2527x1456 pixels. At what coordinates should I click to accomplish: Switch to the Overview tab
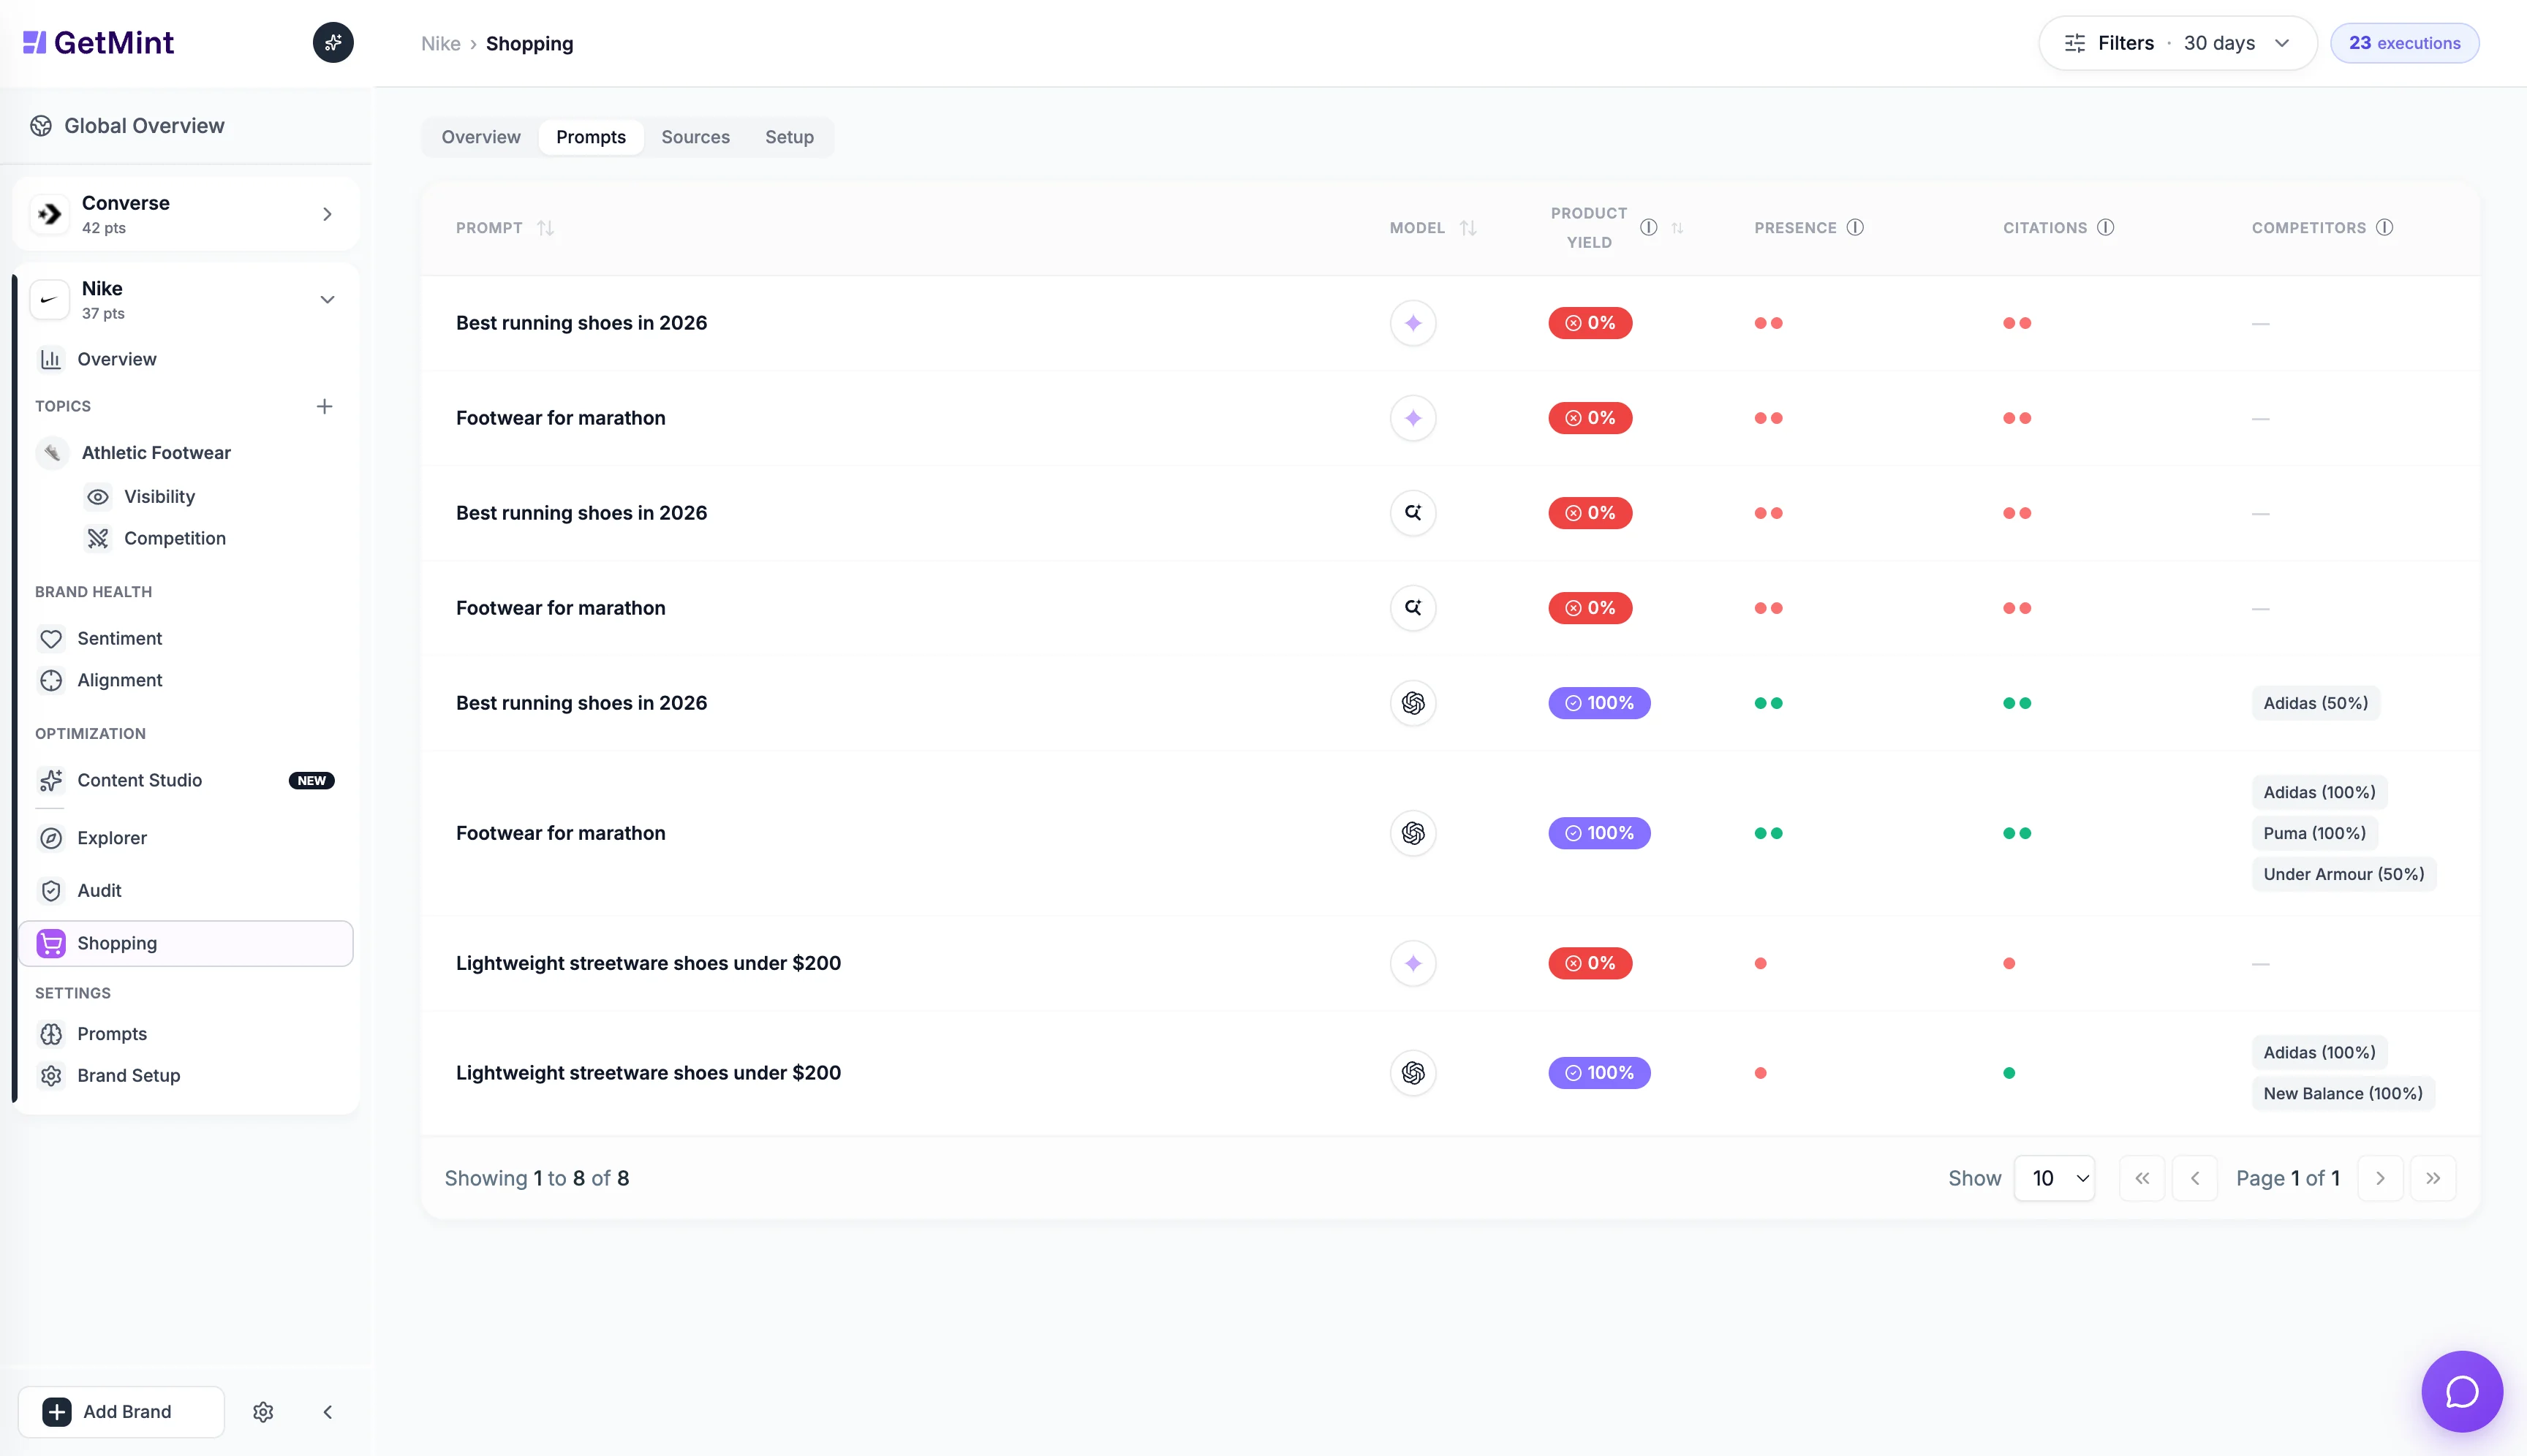481,137
